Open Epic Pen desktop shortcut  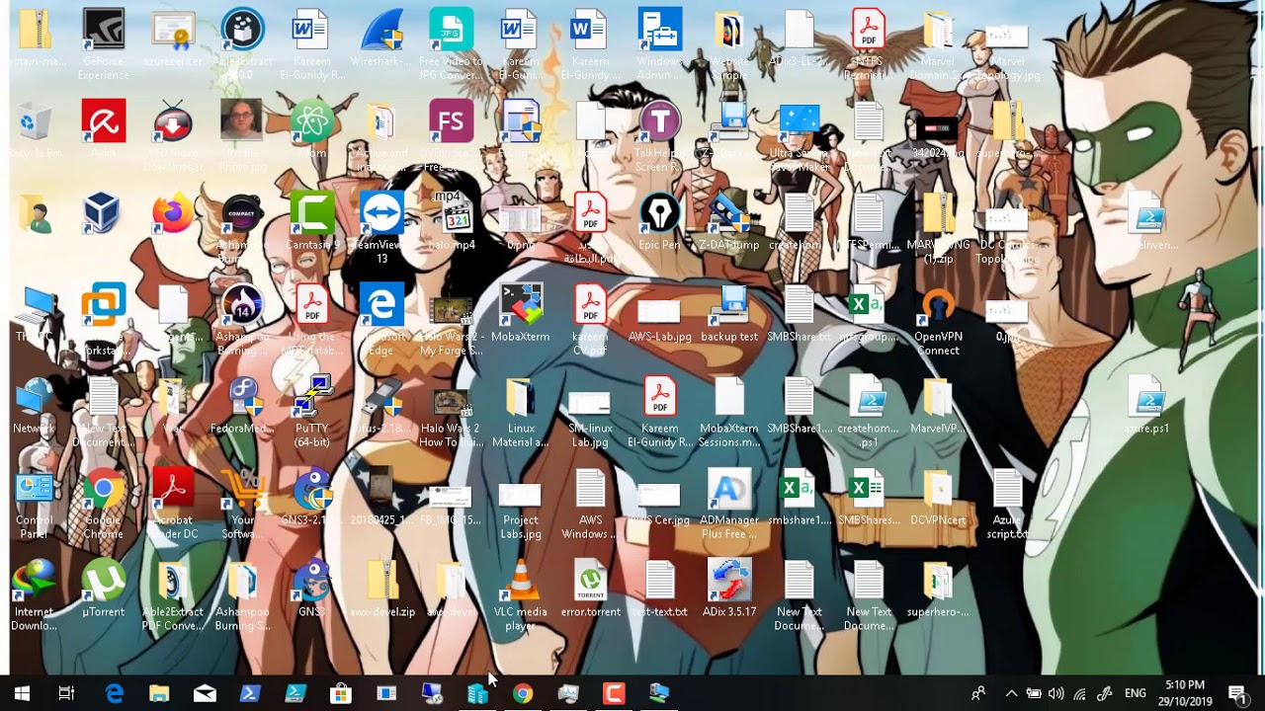pyautogui.click(x=659, y=213)
